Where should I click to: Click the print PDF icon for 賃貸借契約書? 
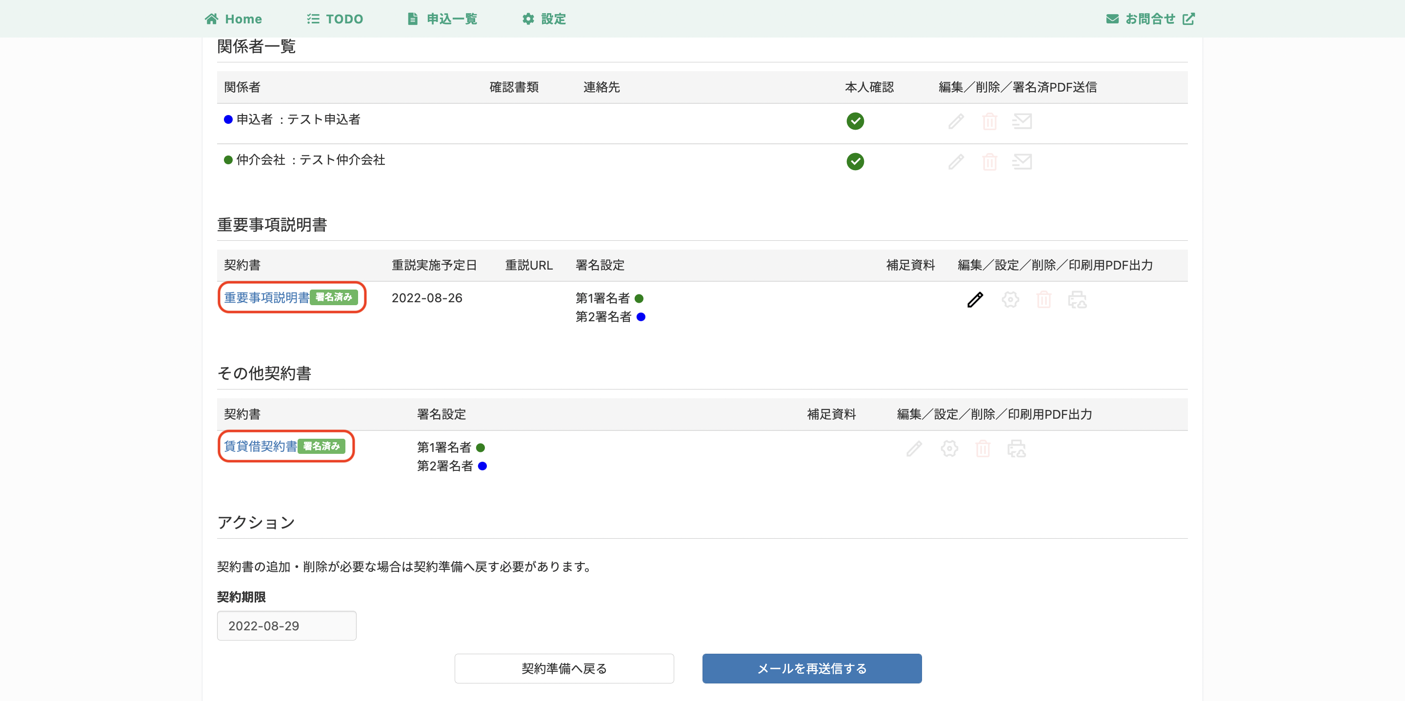click(1017, 448)
